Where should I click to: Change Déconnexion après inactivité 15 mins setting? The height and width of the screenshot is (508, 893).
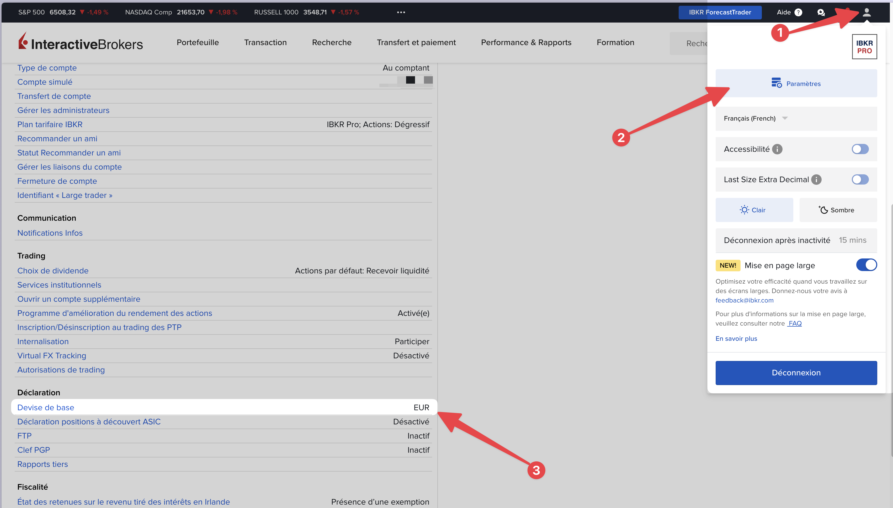[852, 240]
